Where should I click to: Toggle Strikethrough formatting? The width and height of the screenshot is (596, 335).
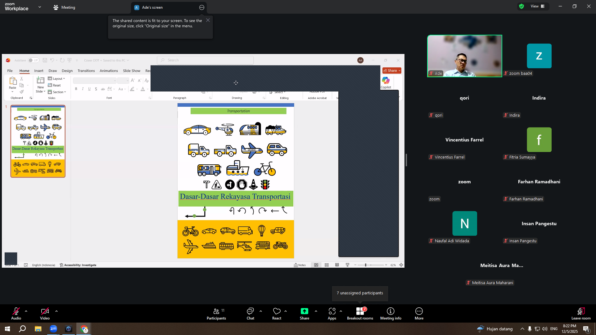coord(103,89)
